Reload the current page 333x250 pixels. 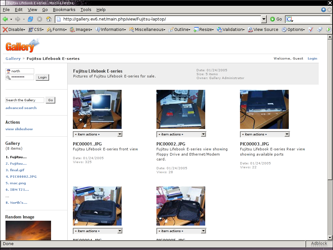coord(31,19)
